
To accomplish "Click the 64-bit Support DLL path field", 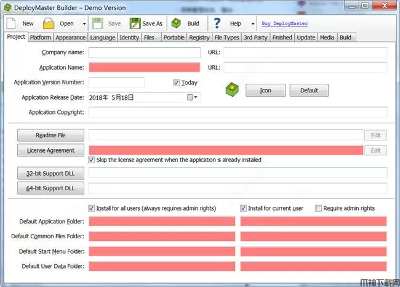I will coord(238,188).
